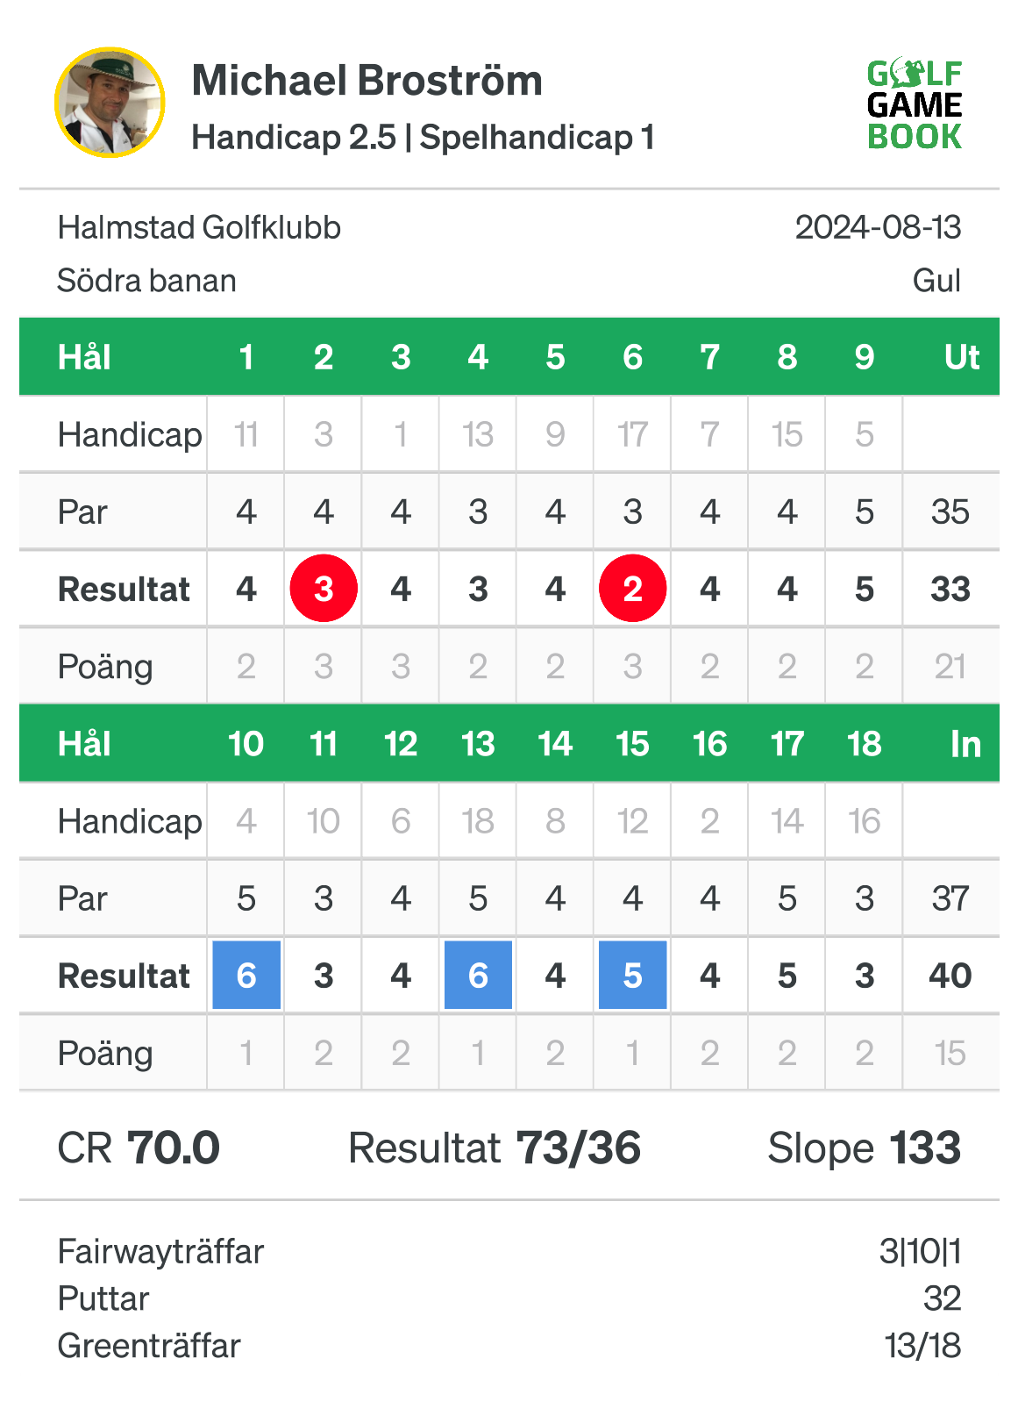Viewport: 1018px width, 1416px height.
Task: Click the In column header
Action: (965, 744)
